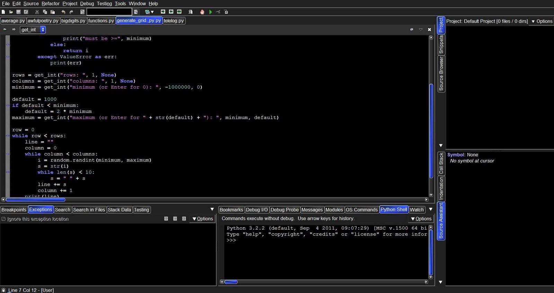The width and height of the screenshot is (554, 293).
Task: Click the editor horizontal scrollbar thumb
Action: click(x=36, y=199)
